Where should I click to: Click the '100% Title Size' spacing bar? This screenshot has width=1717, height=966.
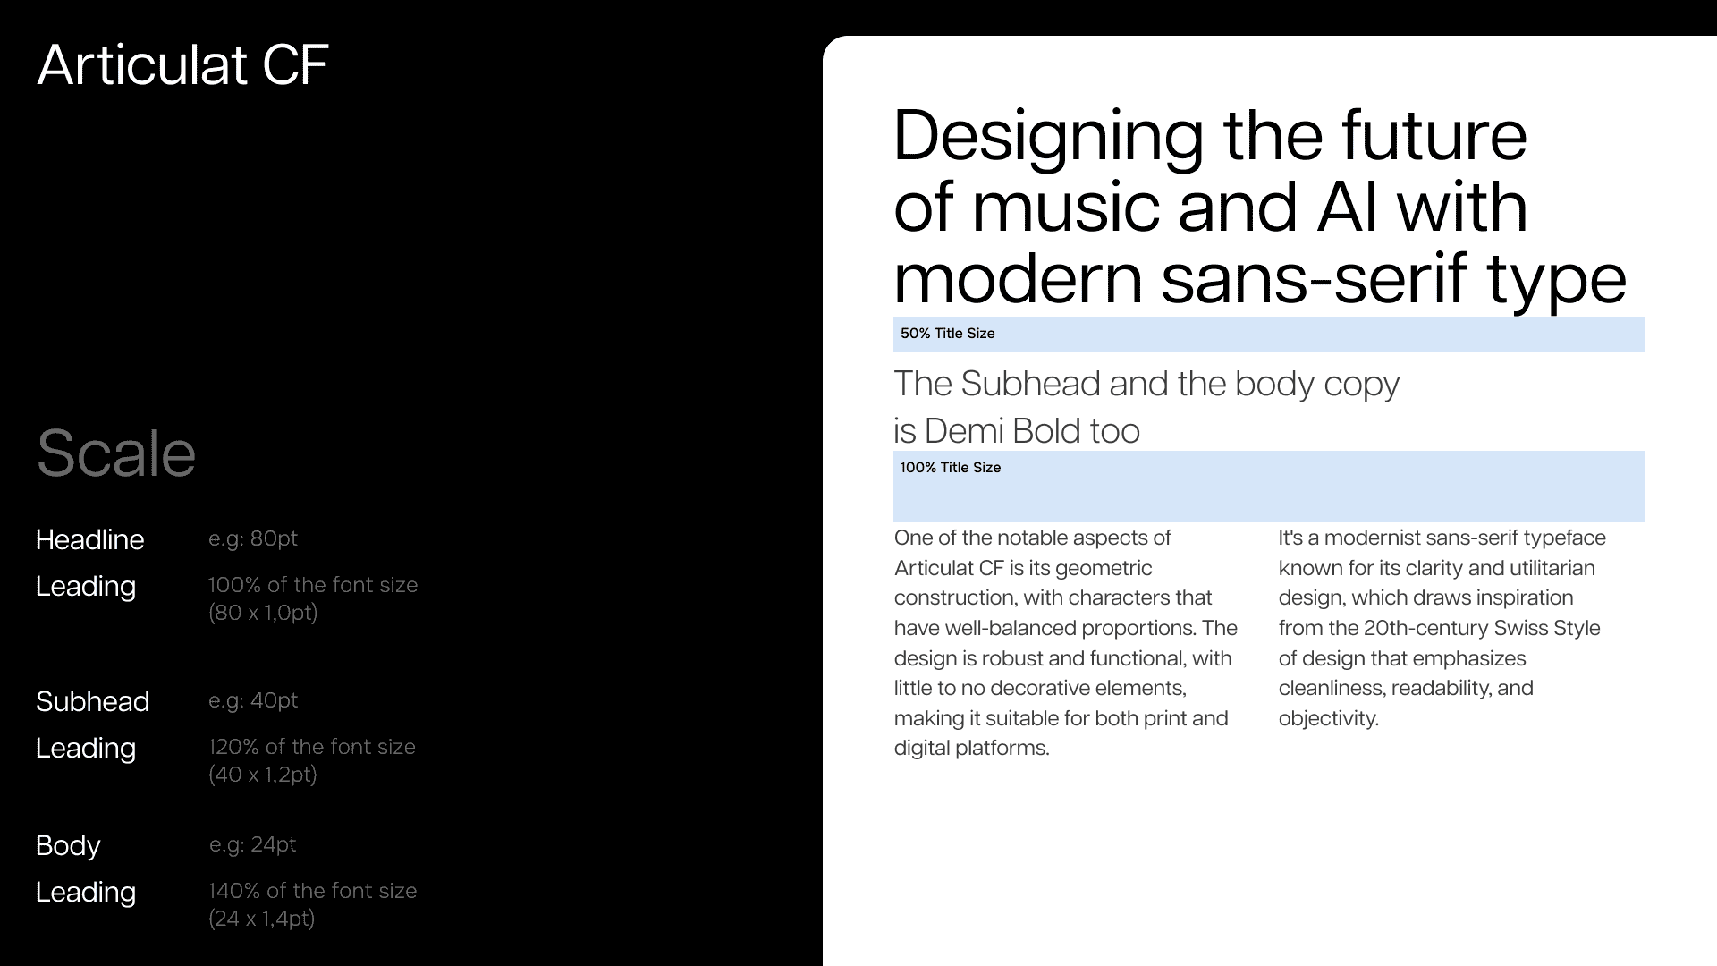1269,487
